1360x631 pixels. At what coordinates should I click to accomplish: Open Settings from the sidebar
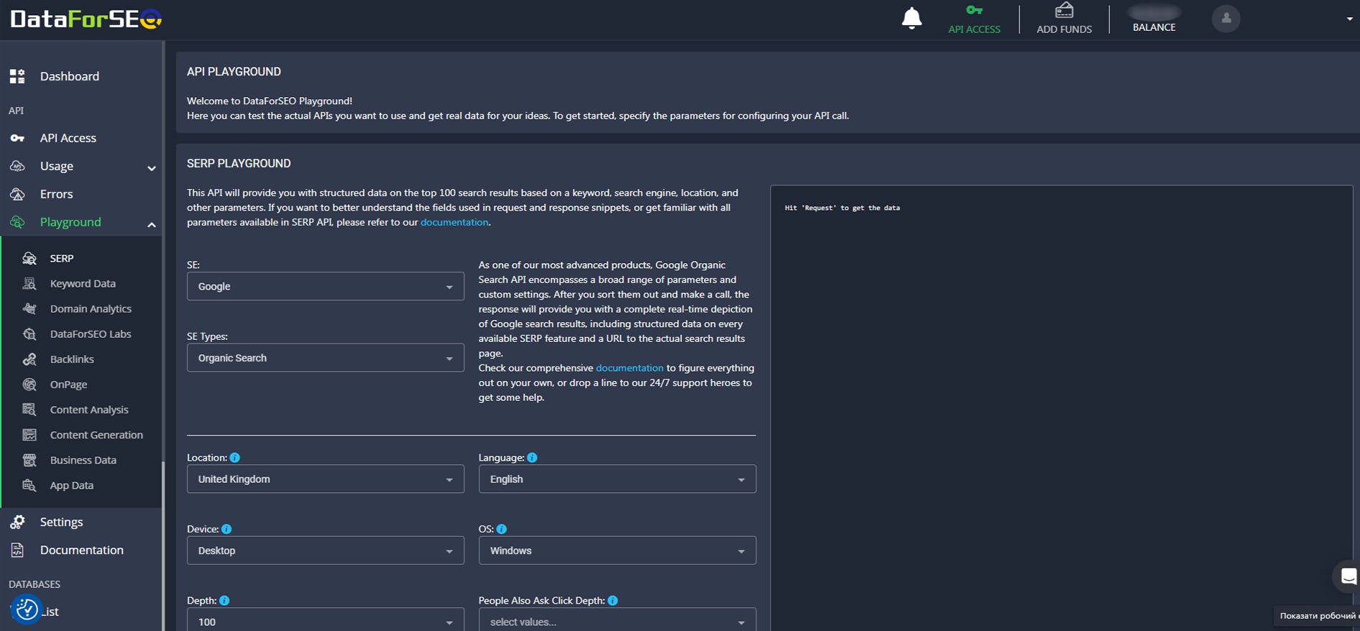pos(61,522)
